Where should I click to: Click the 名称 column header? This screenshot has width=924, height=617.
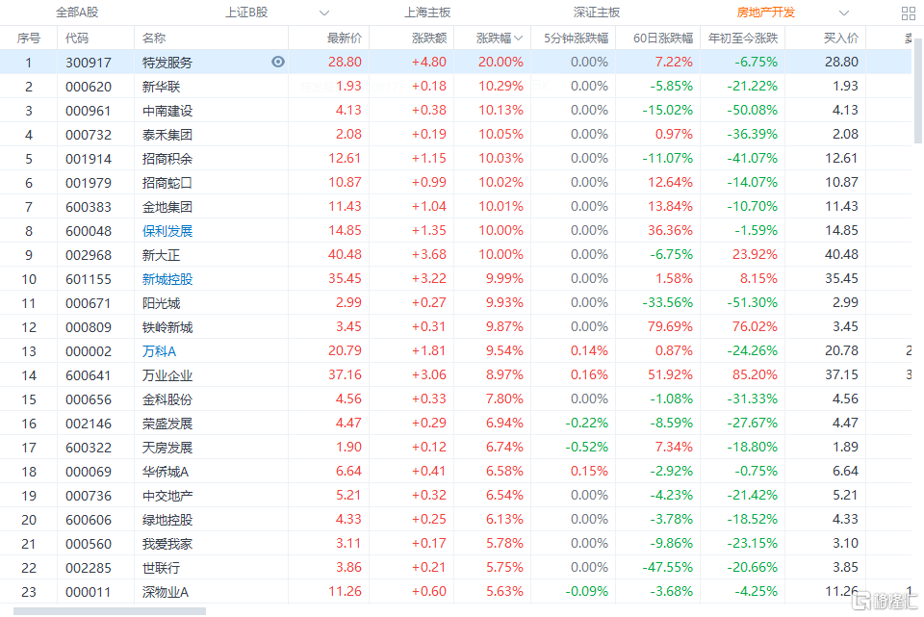pos(154,39)
